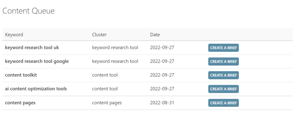Create a brief for content pages keyword
The height and width of the screenshot is (116, 298).
click(223, 103)
